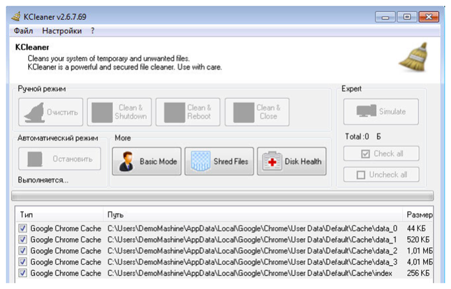The width and height of the screenshot is (451, 289).
Task: Click the Simulate monitor icon
Action: click(x=366, y=111)
